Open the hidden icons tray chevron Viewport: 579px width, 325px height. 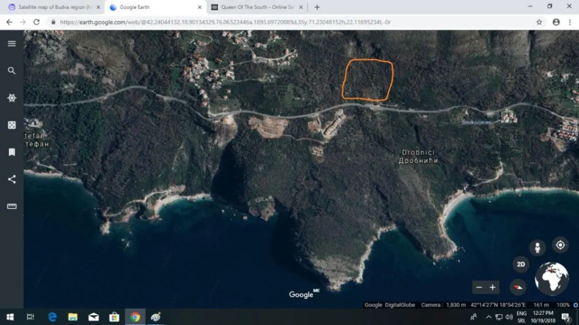[488, 316]
